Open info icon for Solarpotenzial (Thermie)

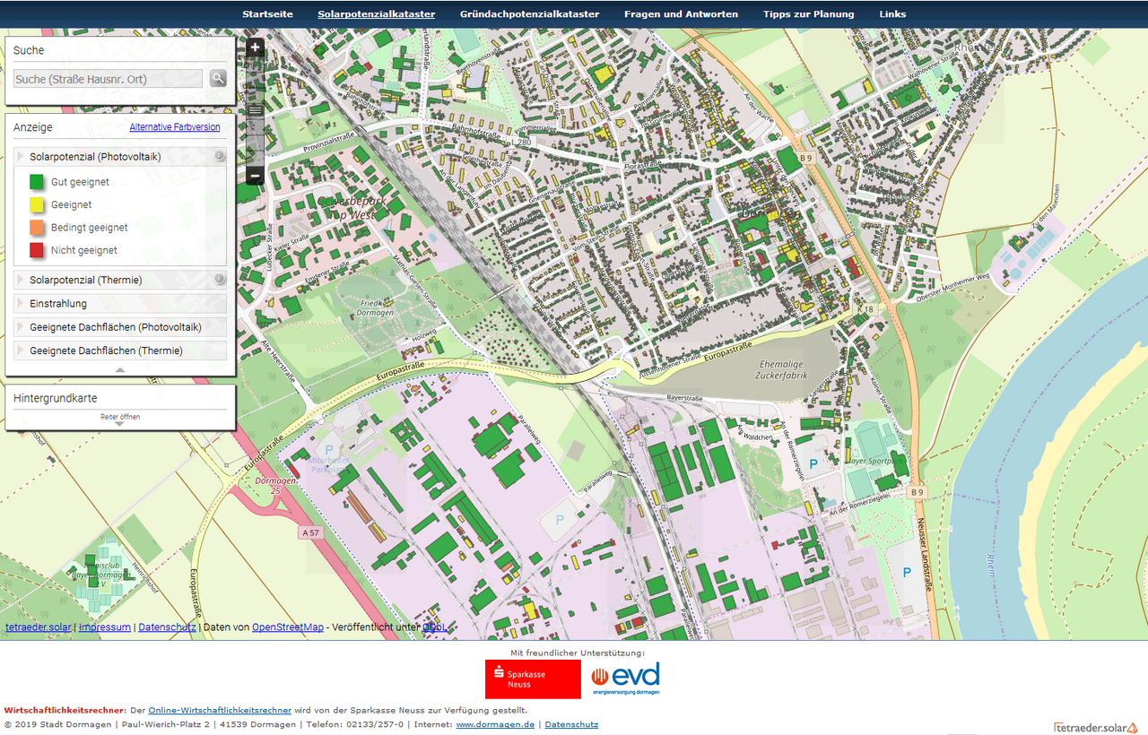(x=218, y=280)
